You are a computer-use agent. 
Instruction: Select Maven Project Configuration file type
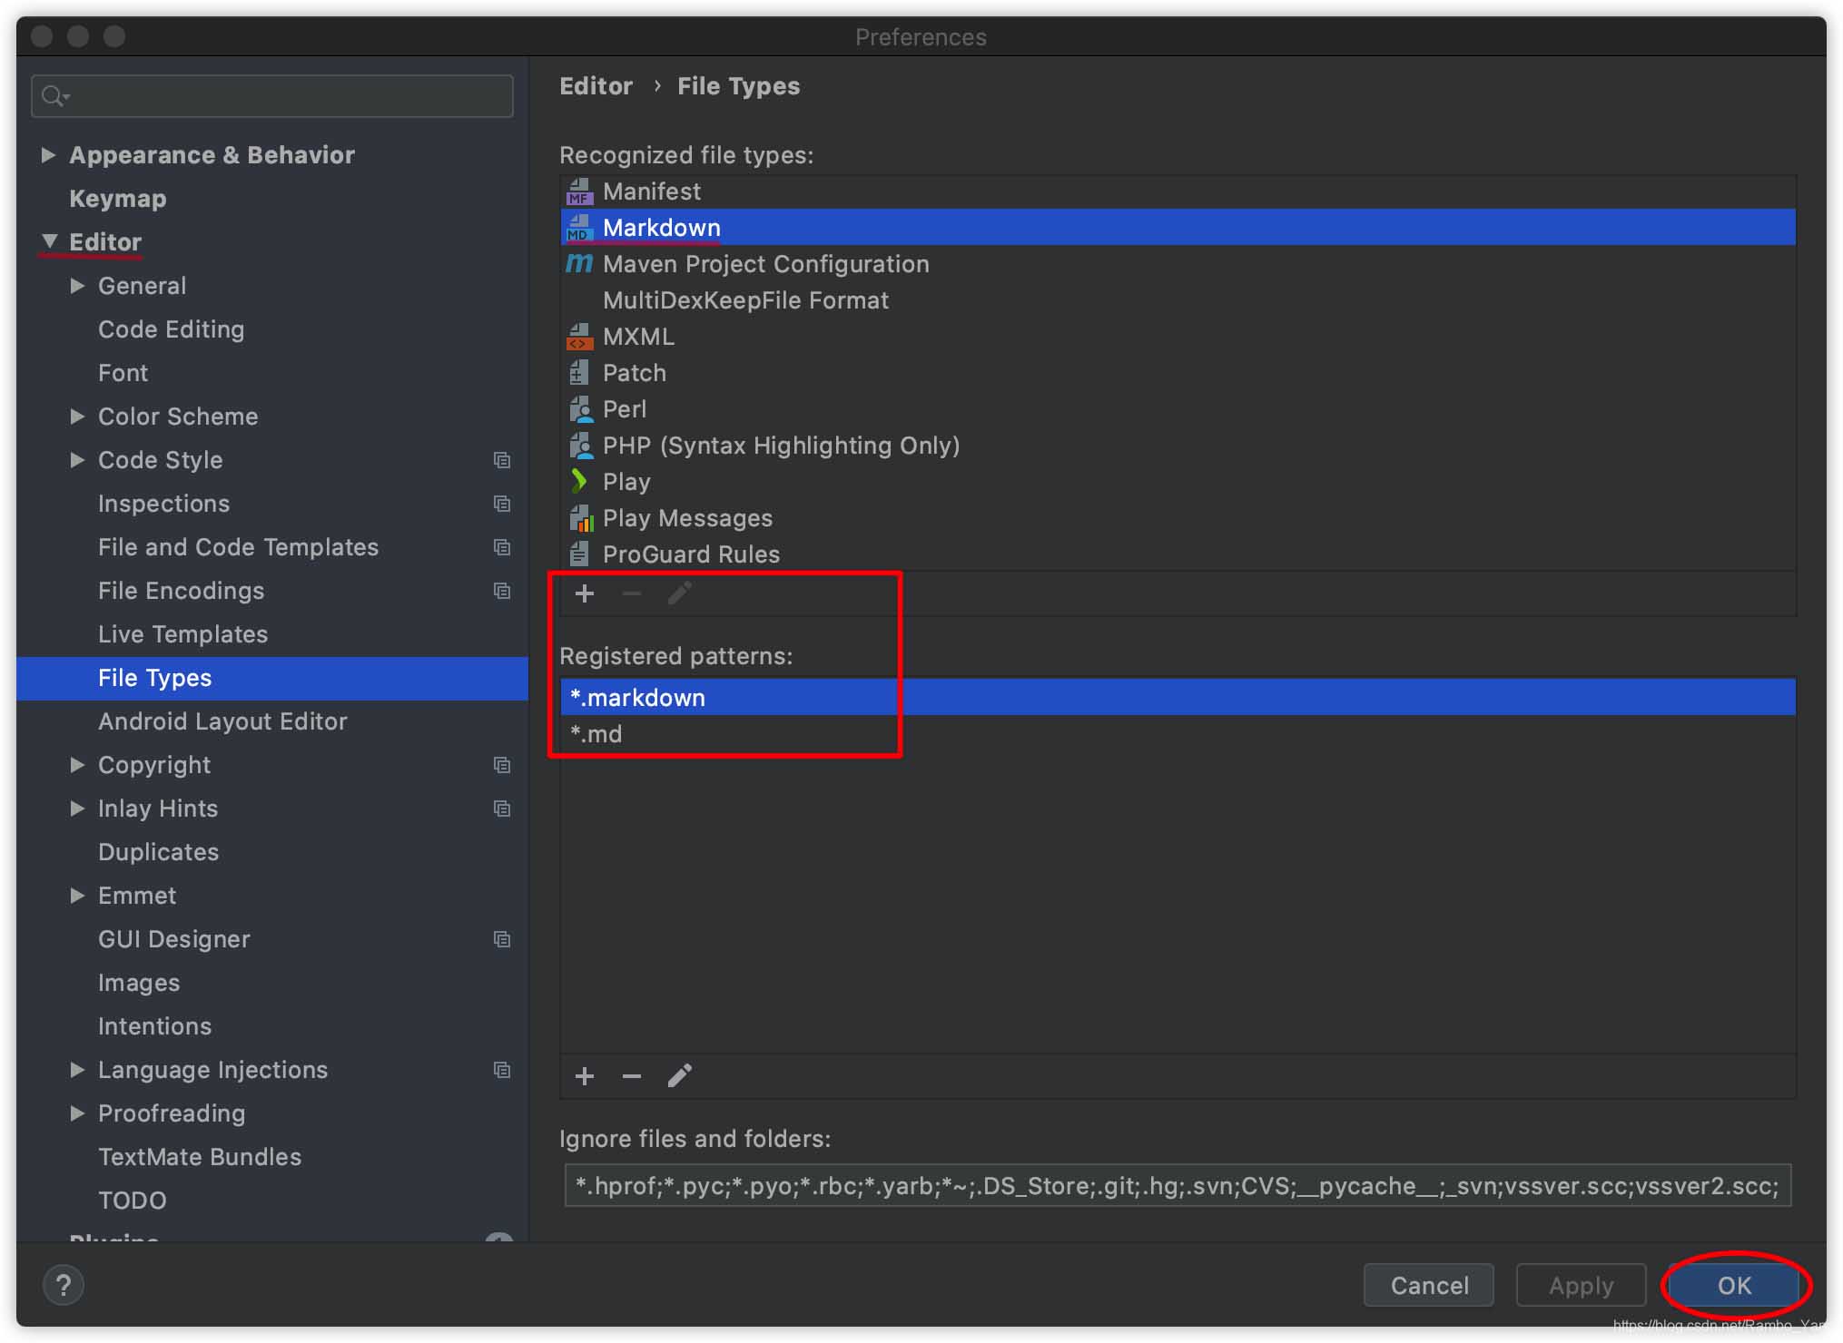click(1178, 264)
